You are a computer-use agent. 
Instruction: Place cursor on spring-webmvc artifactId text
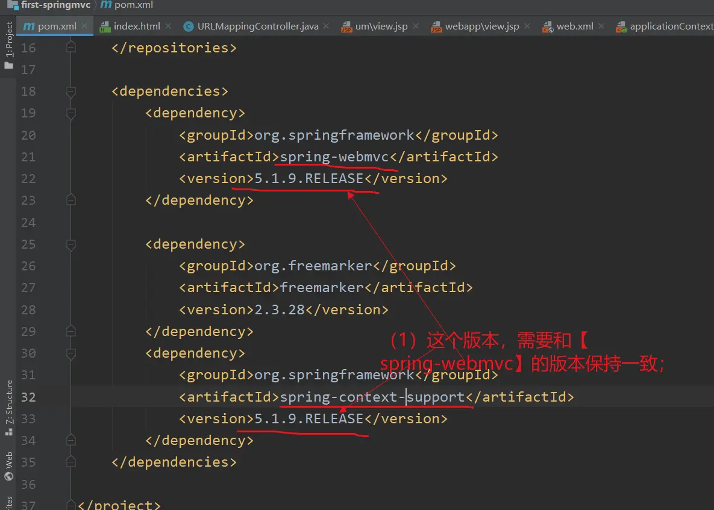point(334,157)
